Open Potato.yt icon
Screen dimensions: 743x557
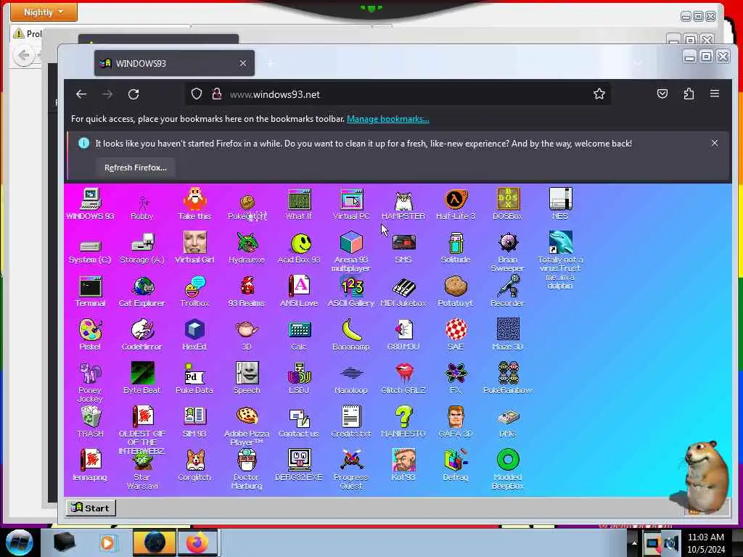[x=456, y=291]
